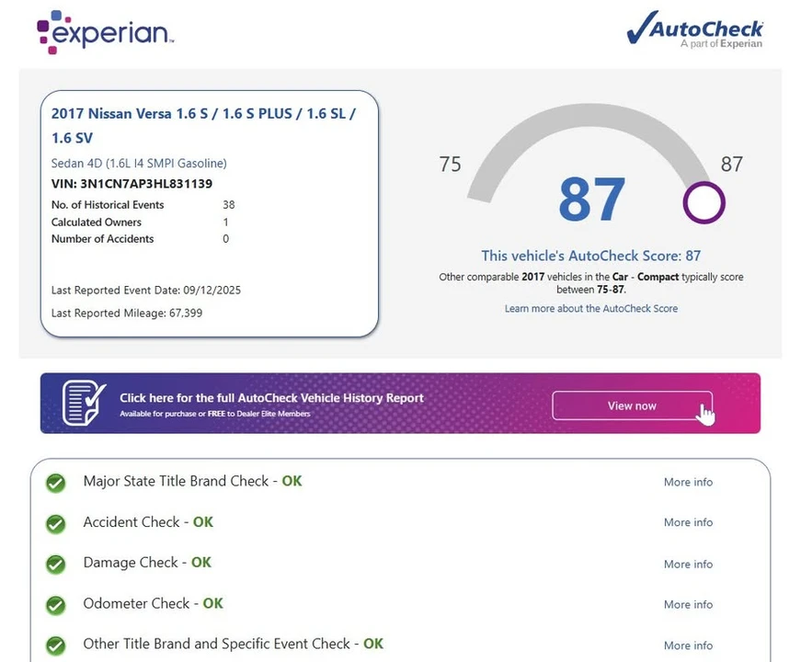801x662 pixels.
Task: Click the AutoCheck checkmark logo
Action: point(694,29)
